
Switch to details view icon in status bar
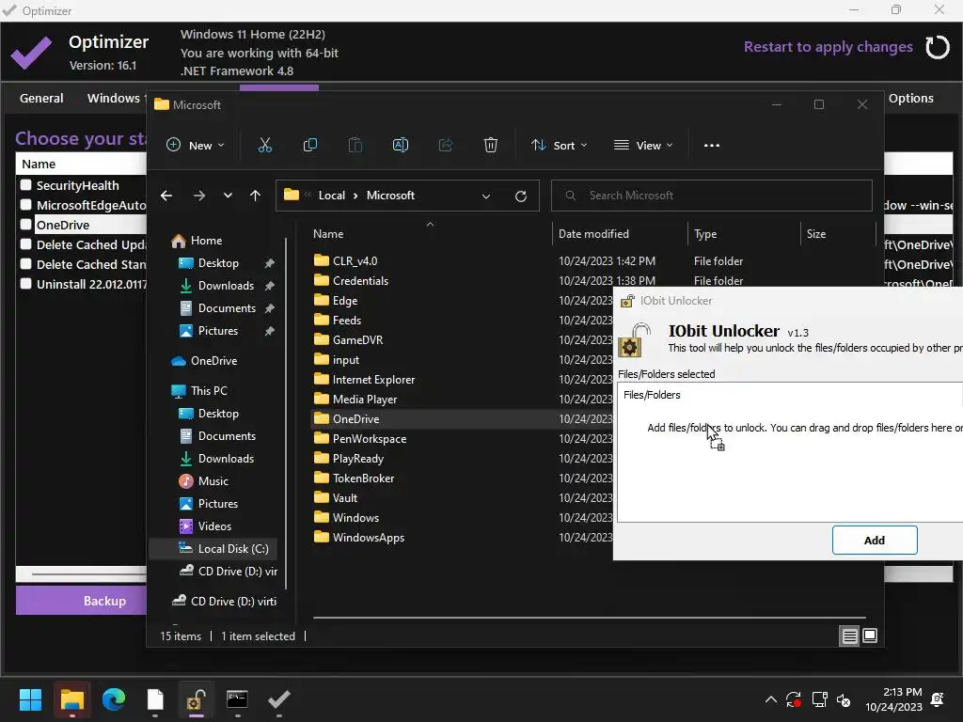[x=849, y=636]
